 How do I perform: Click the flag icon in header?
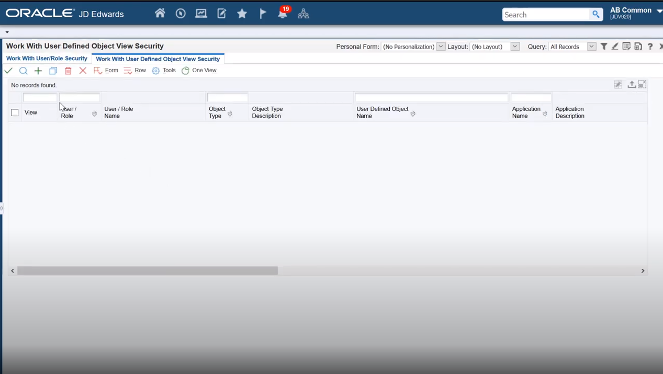point(263,14)
